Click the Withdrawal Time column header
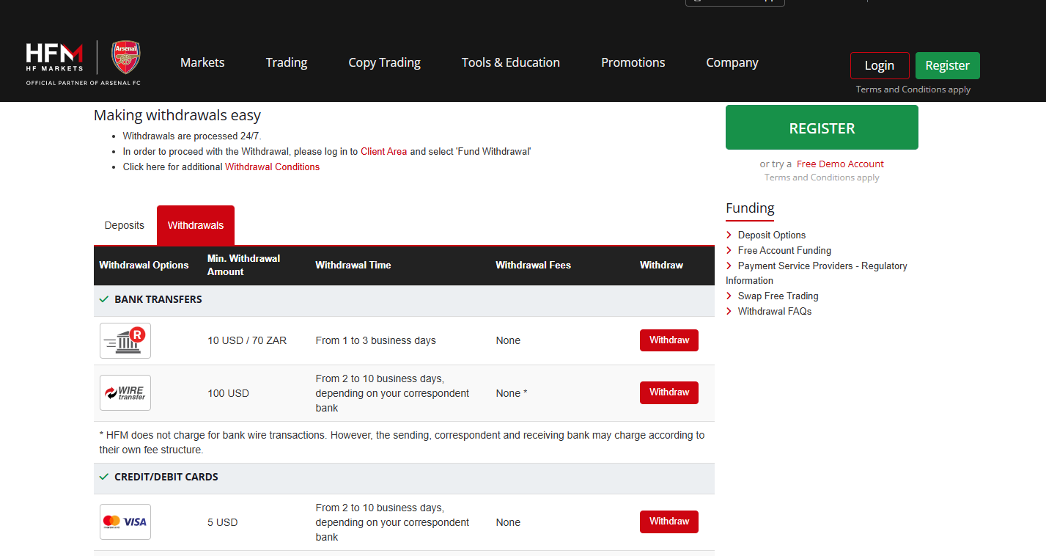This screenshot has width=1046, height=556. [353, 266]
